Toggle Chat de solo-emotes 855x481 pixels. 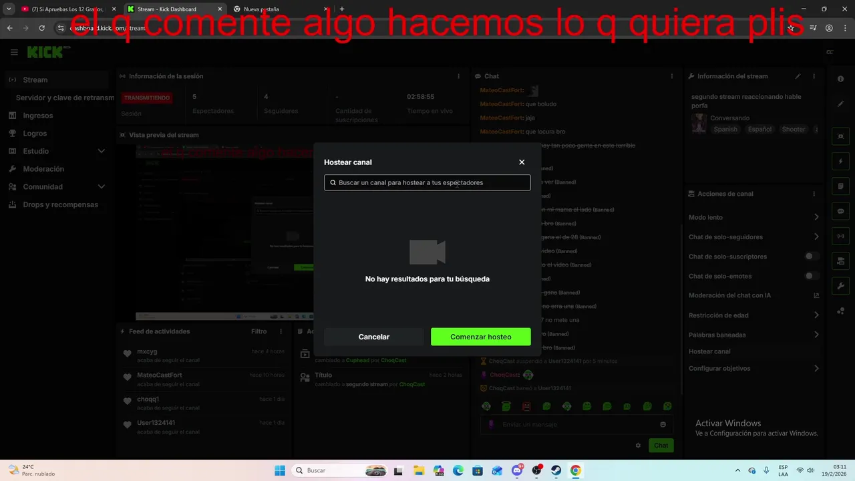[x=812, y=276]
